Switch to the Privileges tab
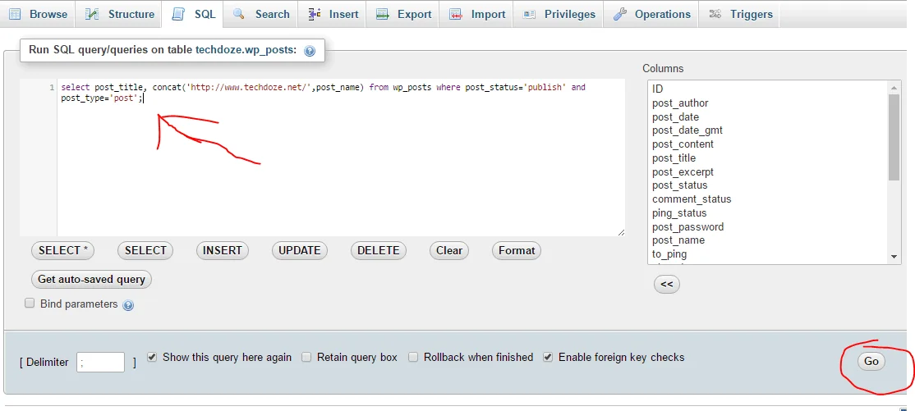The width and height of the screenshot is (915, 411). click(559, 14)
